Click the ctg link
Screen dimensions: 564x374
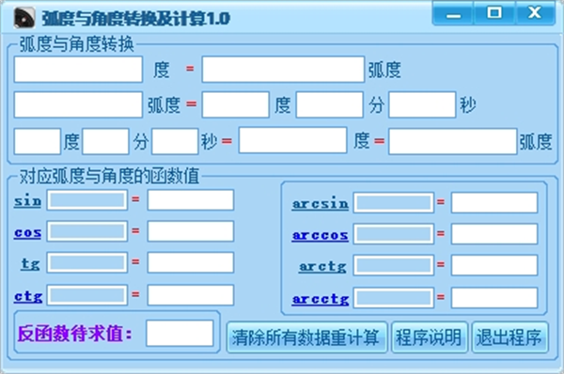pyautogui.click(x=28, y=297)
